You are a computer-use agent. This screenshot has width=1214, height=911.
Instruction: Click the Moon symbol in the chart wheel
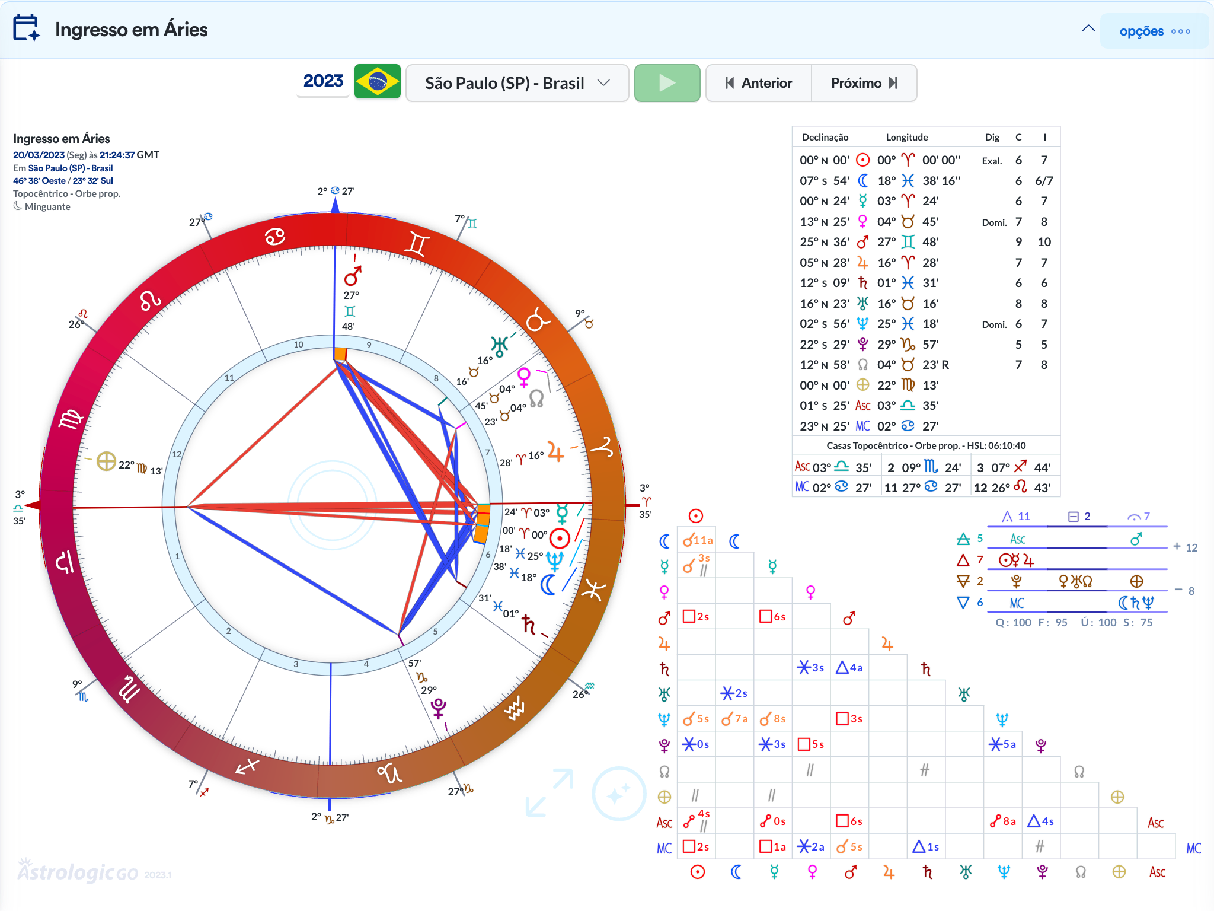(548, 585)
